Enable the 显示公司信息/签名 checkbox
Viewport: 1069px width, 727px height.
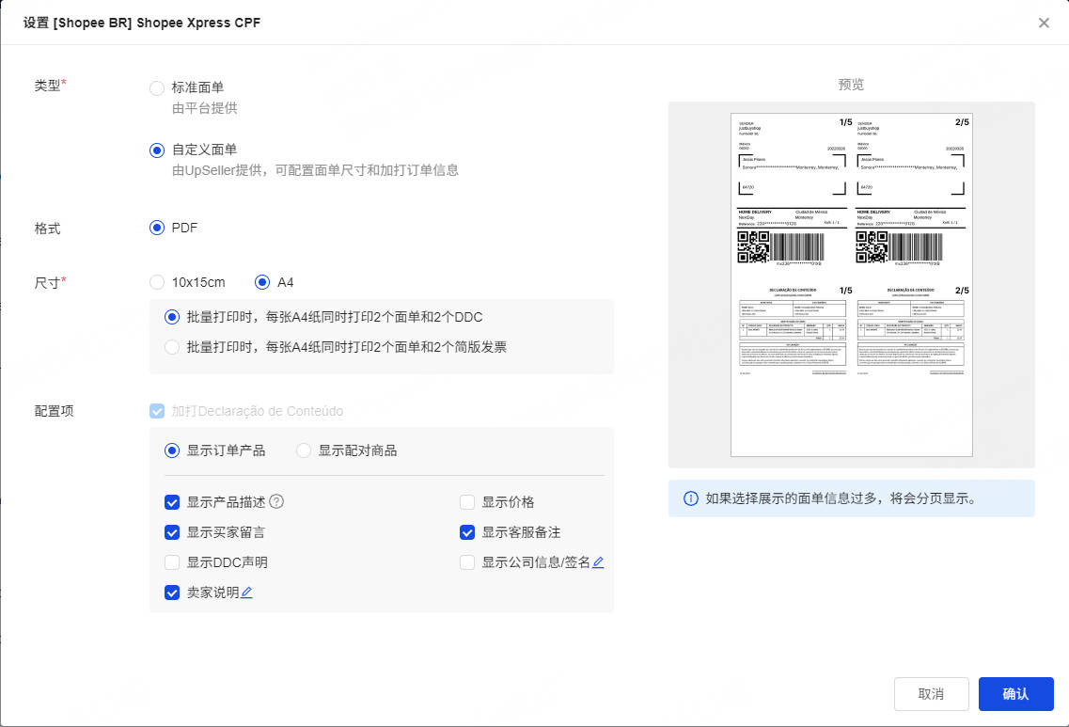point(467,562)
